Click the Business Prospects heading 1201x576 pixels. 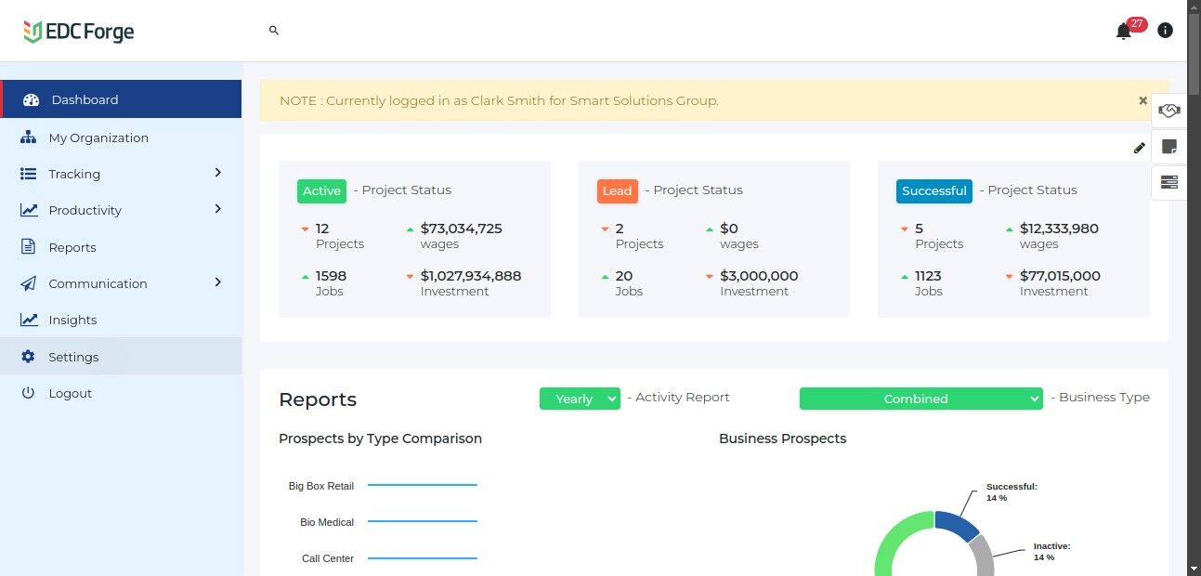[x=782, y=439]
